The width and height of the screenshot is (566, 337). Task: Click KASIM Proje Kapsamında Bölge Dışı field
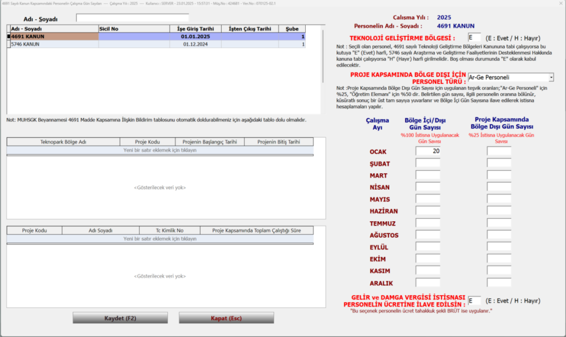499,270
